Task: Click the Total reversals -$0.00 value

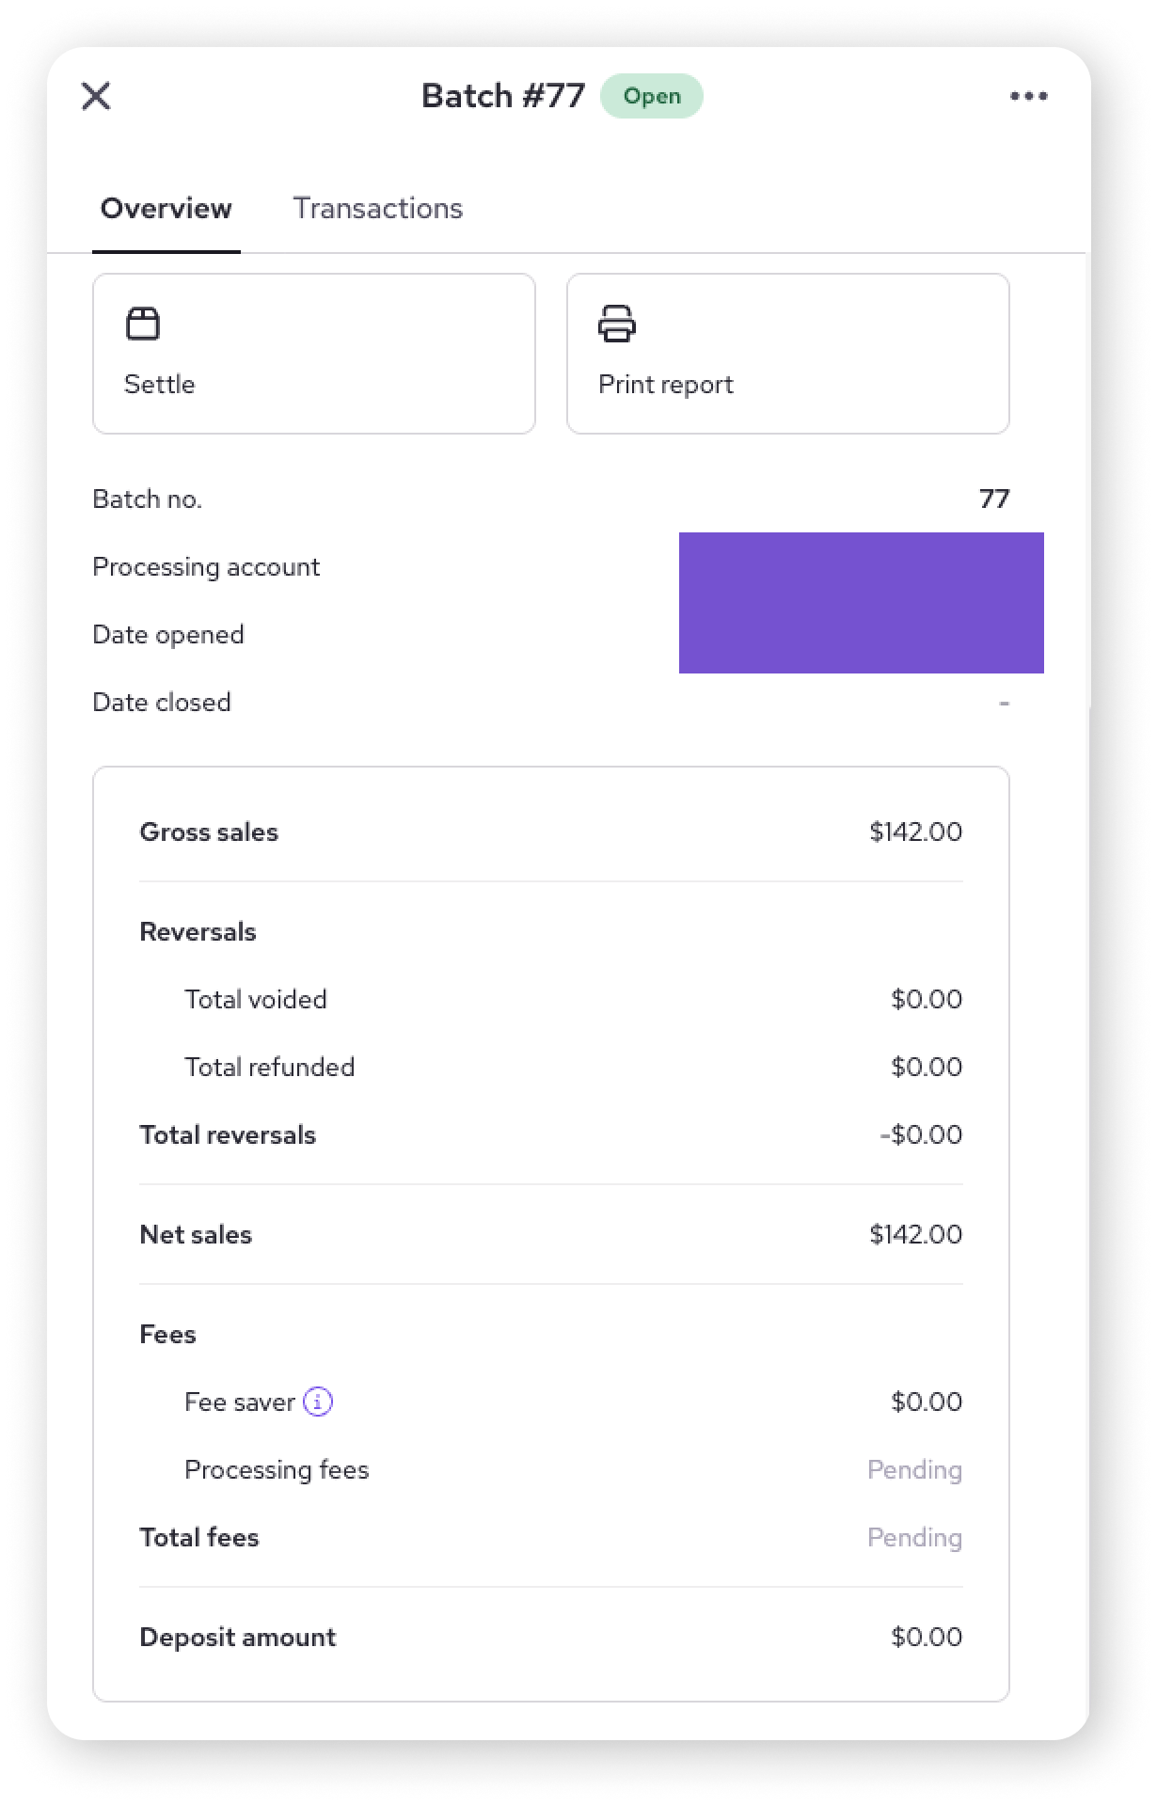Action: [922, 1134]
